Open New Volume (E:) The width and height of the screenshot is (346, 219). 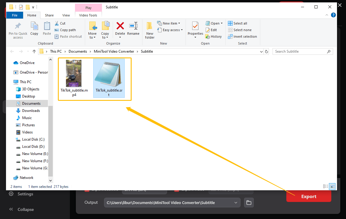(x=32, y=154)
